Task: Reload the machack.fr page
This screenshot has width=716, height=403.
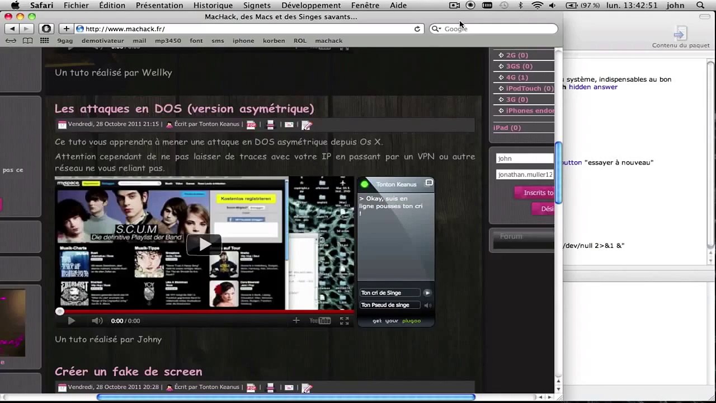Action: [x=417, y=29]
